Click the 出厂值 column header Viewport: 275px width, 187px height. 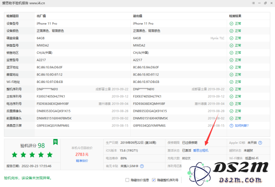tap(41, 16)
